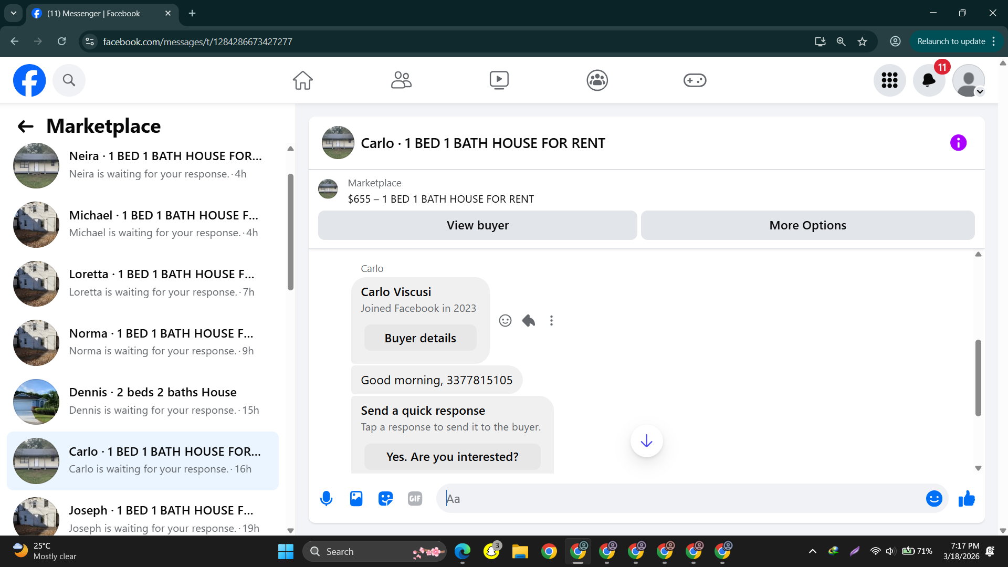
Task: Attach a photo using the image icon
Action: point(356,499)
